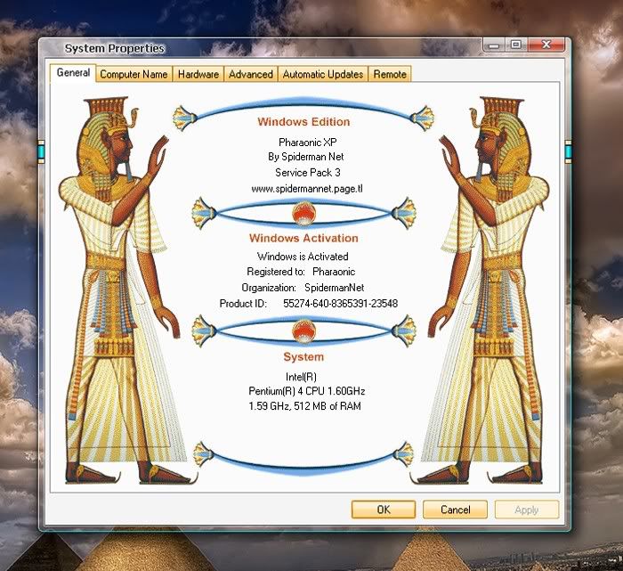Close the System Properties window
623x571 pixels.
[546, 45]
